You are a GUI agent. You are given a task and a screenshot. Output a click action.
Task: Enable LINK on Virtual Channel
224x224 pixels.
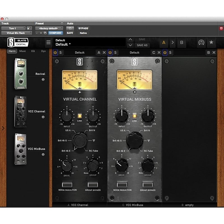click(80, 115)
